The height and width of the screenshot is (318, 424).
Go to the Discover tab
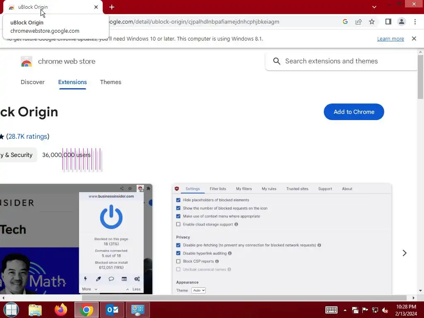tap(33, 82)
